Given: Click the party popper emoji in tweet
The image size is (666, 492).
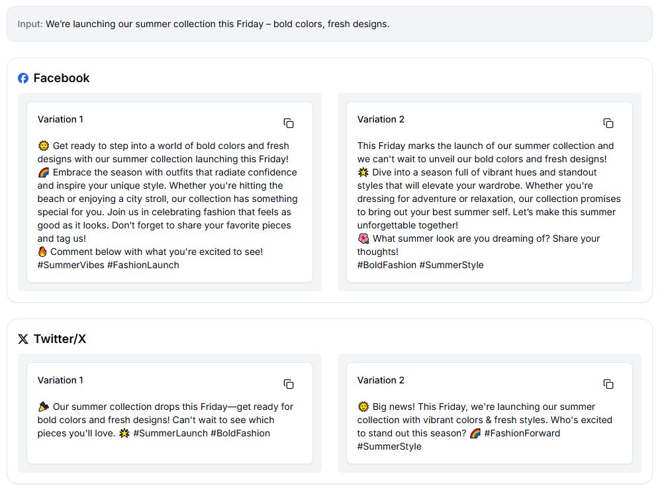Looking at the screenshot, I should pos(43,407).
